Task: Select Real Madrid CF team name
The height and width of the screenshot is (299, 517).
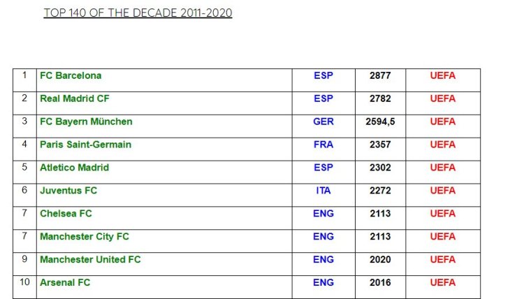Action: click(x=75, y=99)
